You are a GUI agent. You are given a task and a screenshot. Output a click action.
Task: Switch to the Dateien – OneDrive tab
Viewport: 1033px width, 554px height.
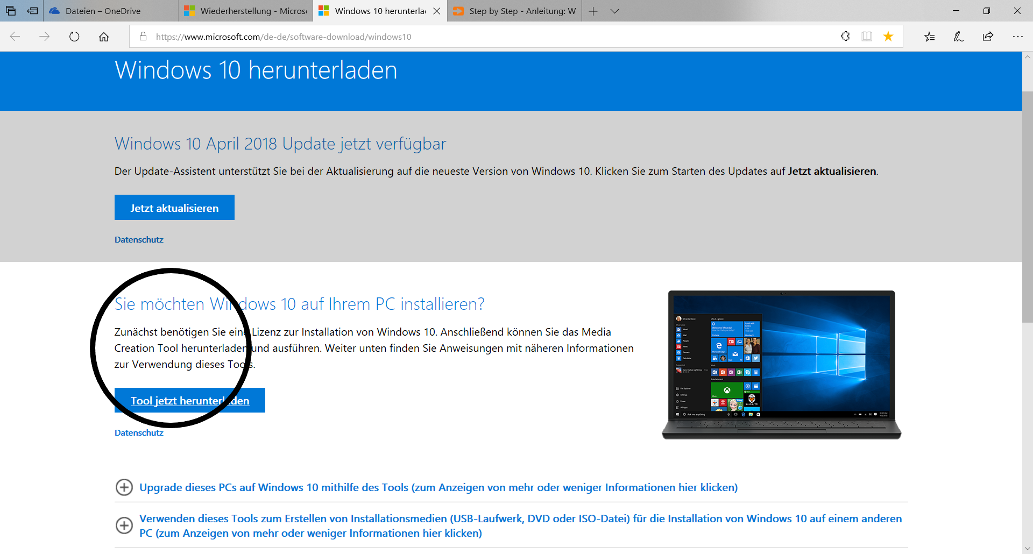pyautogui.click(x=111, y=11)
